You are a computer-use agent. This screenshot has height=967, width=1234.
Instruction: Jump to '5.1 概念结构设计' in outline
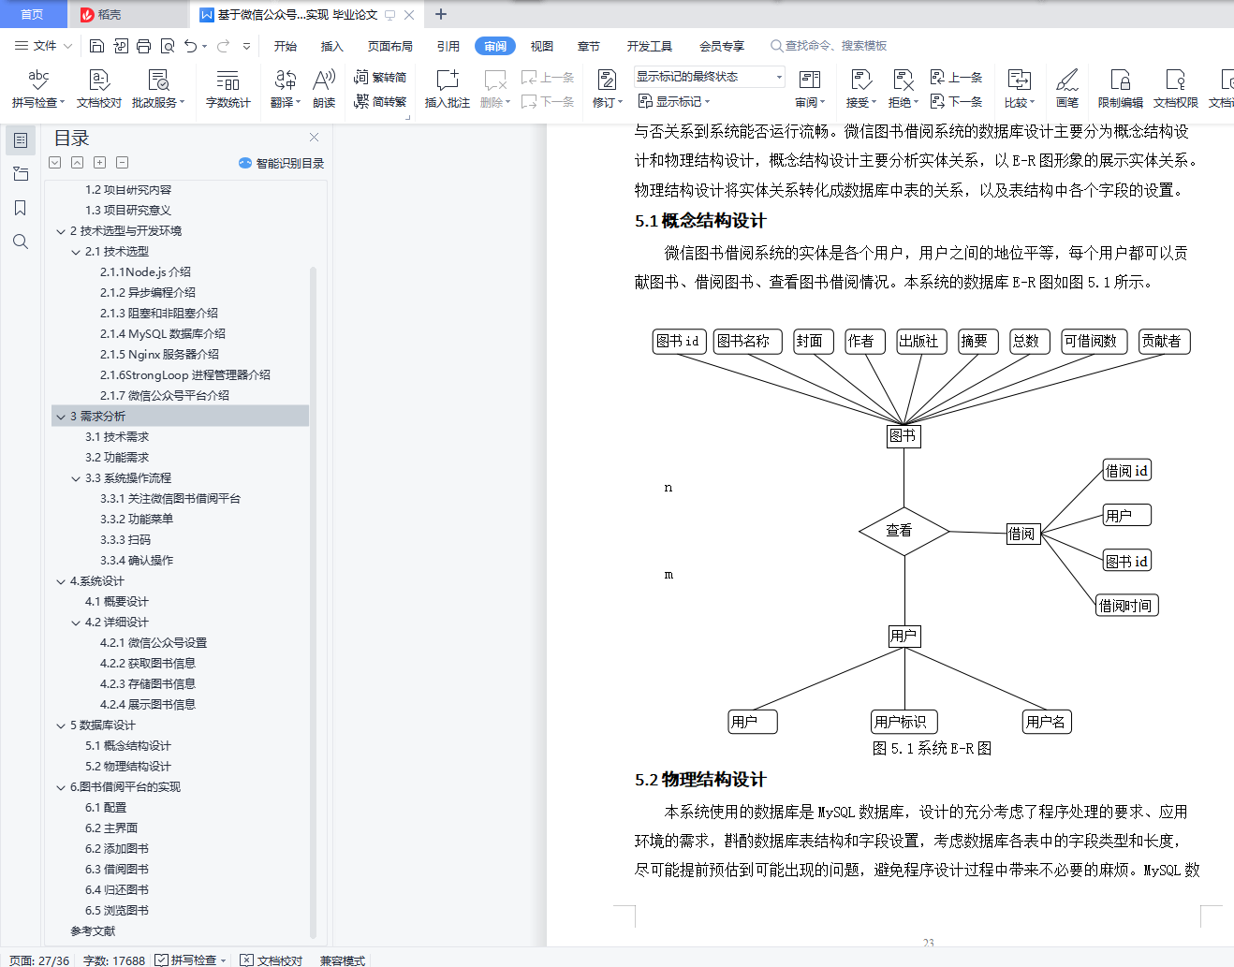(x=128, y=746)
